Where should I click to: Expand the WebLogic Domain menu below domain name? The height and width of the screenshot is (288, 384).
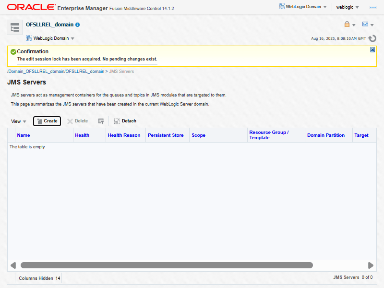click(x=50, y=38)
